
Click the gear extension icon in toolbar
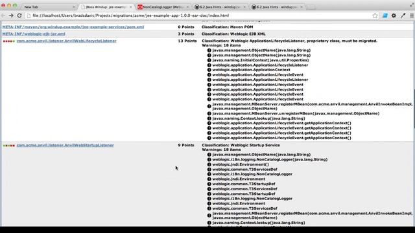[394, 16]
